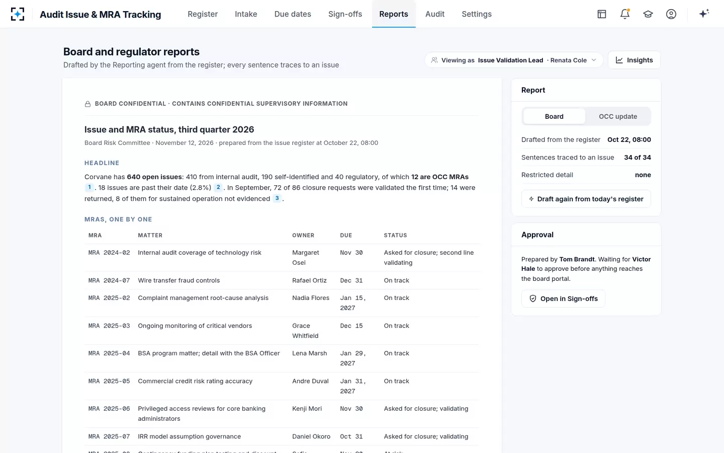724x453 pixels.
Task: Open the Settings tab
Action: pyautogui.click(x=477, y=14)
